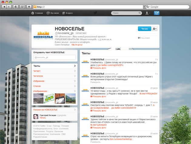Toggle the Читаю follow button
This screenshot has height=144, width=191.
tap(145, 29)
